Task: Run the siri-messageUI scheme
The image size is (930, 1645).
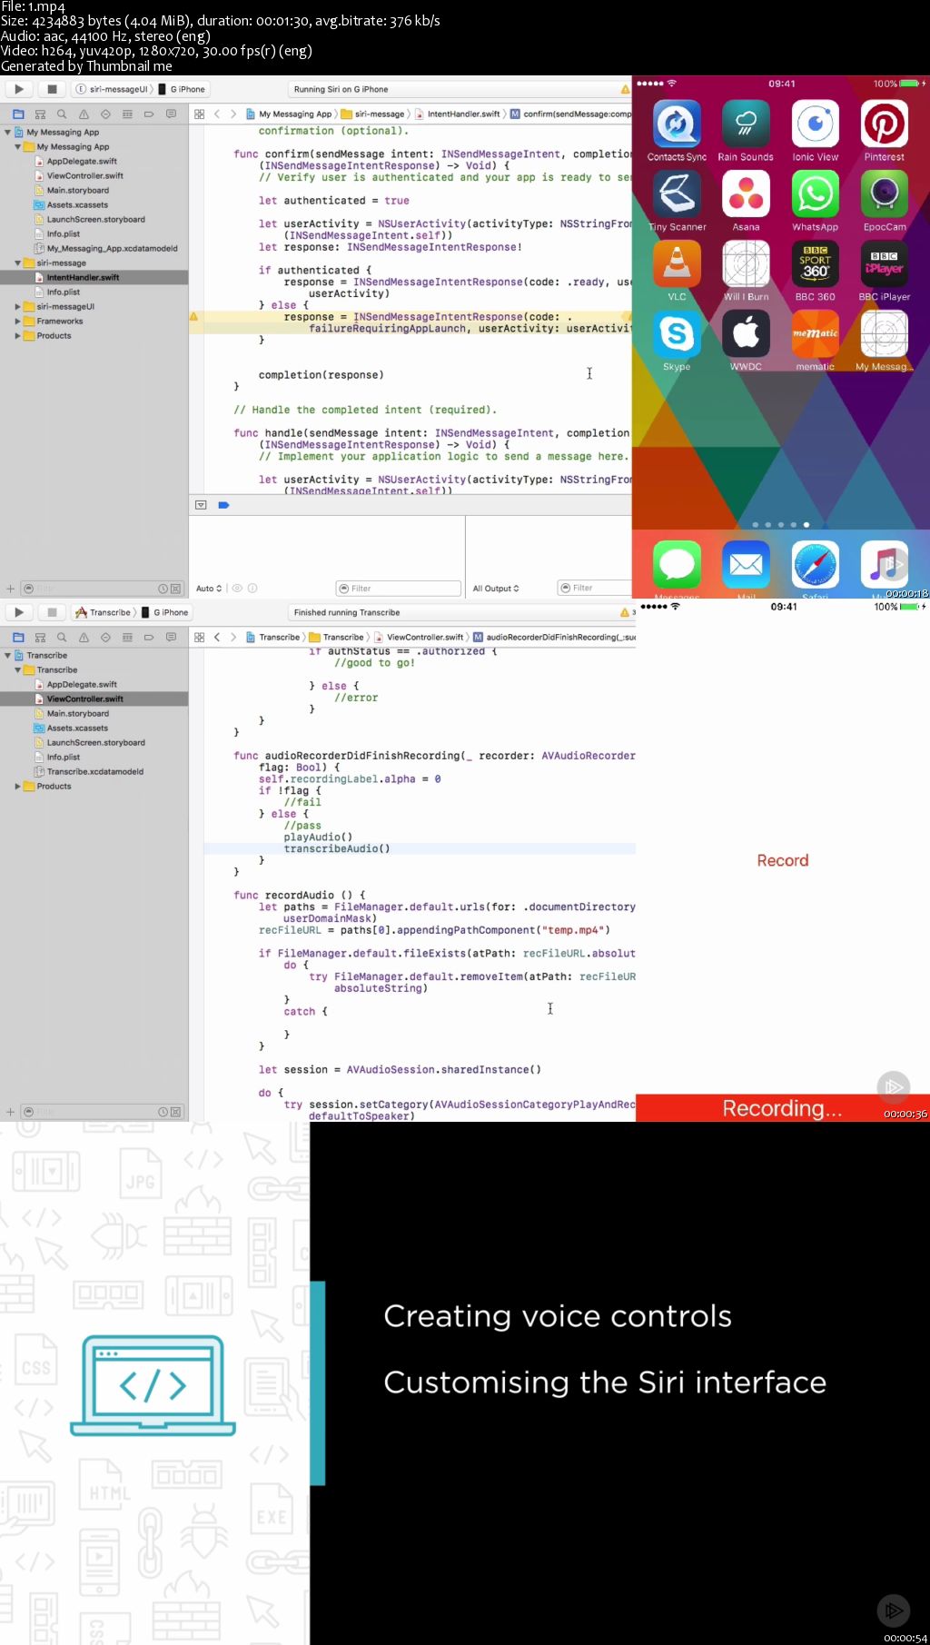Action: tap(19, 89)
